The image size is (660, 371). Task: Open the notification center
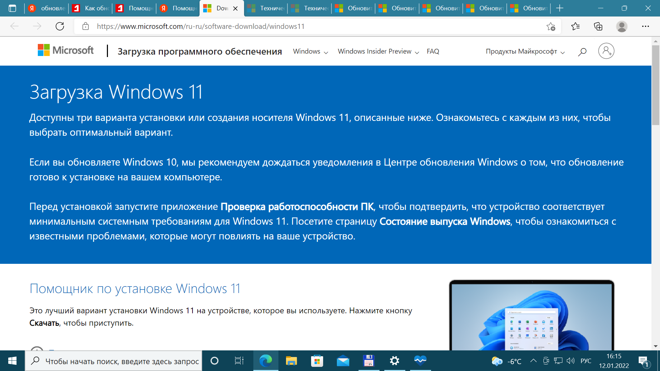(643, 361)
